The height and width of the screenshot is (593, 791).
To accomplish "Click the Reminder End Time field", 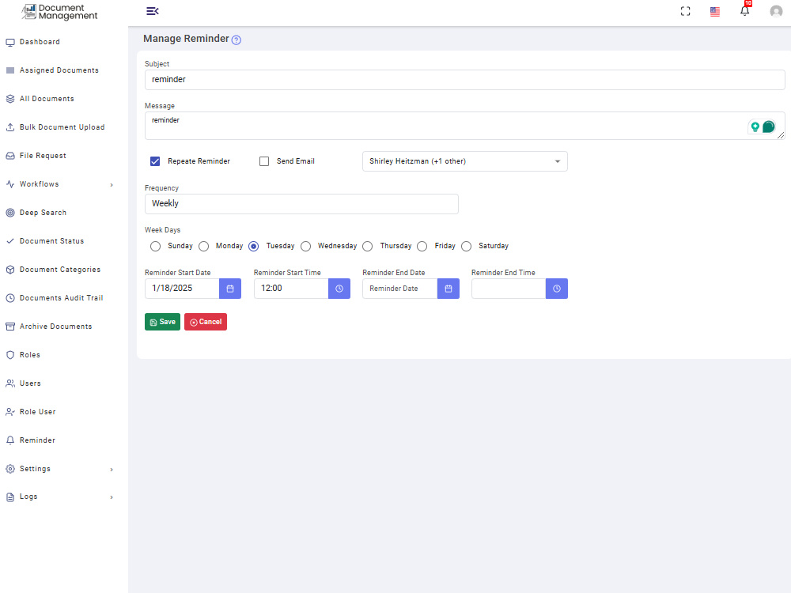I will click(x=509, y=289).
